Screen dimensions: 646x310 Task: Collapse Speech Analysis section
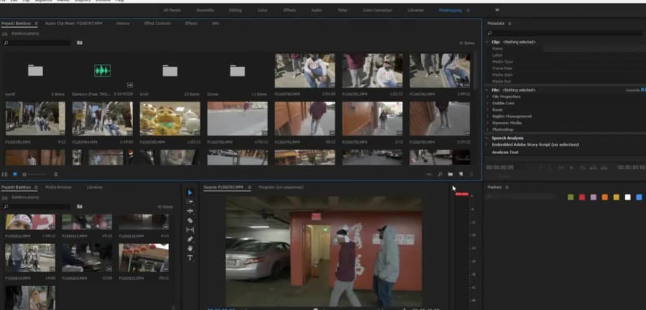click(x=487, y=138)
